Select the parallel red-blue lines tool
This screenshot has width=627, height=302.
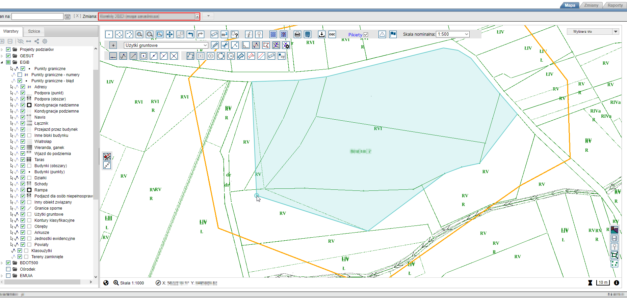pyautogui.click(x=261, y=56)
